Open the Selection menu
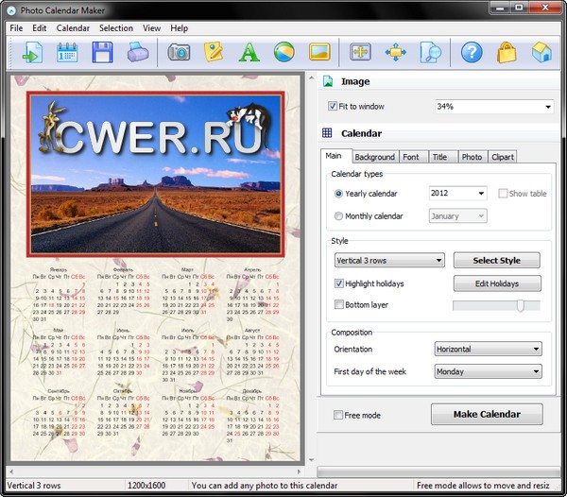This screenshot has width=567, height=497. coord(115,28)
